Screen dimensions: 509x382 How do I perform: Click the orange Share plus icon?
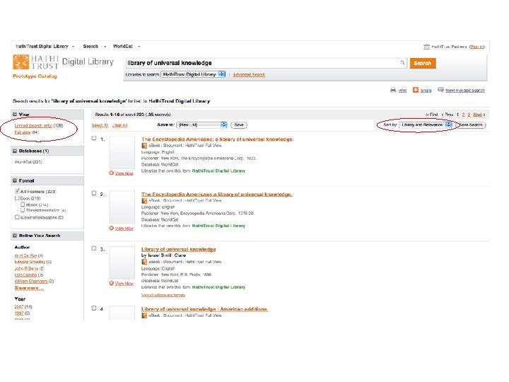416,90
